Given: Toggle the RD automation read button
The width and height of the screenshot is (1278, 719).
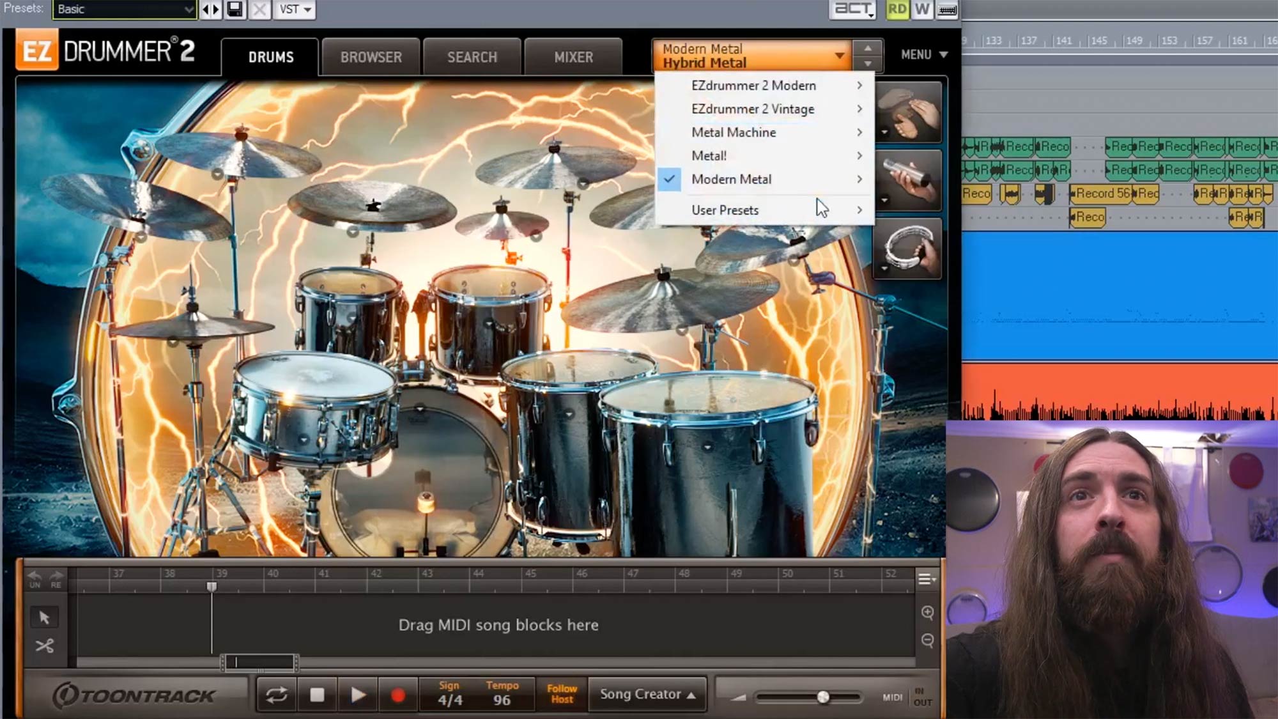Looking at the screenshot, I should point(897,9).
